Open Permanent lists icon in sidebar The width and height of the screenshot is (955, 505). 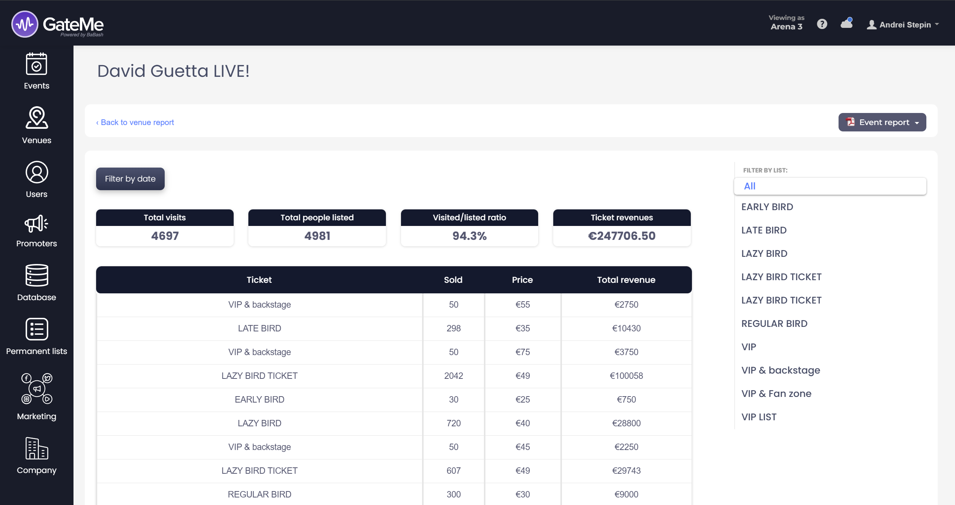pyautogui.click(x=37, y=330)
